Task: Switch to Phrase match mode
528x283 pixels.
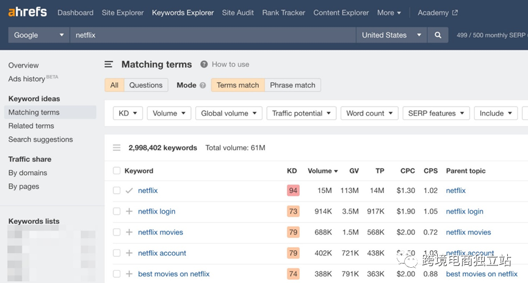Action: point(292,85)
